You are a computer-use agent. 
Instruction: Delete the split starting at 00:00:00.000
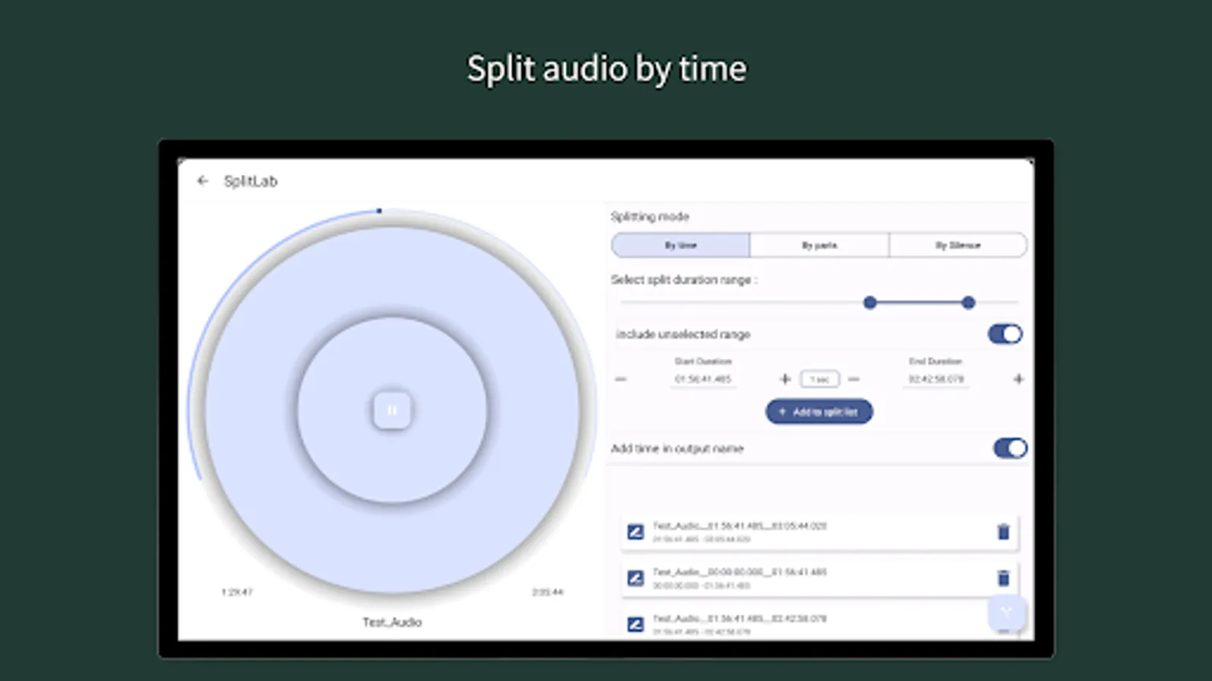[1004, 578]
